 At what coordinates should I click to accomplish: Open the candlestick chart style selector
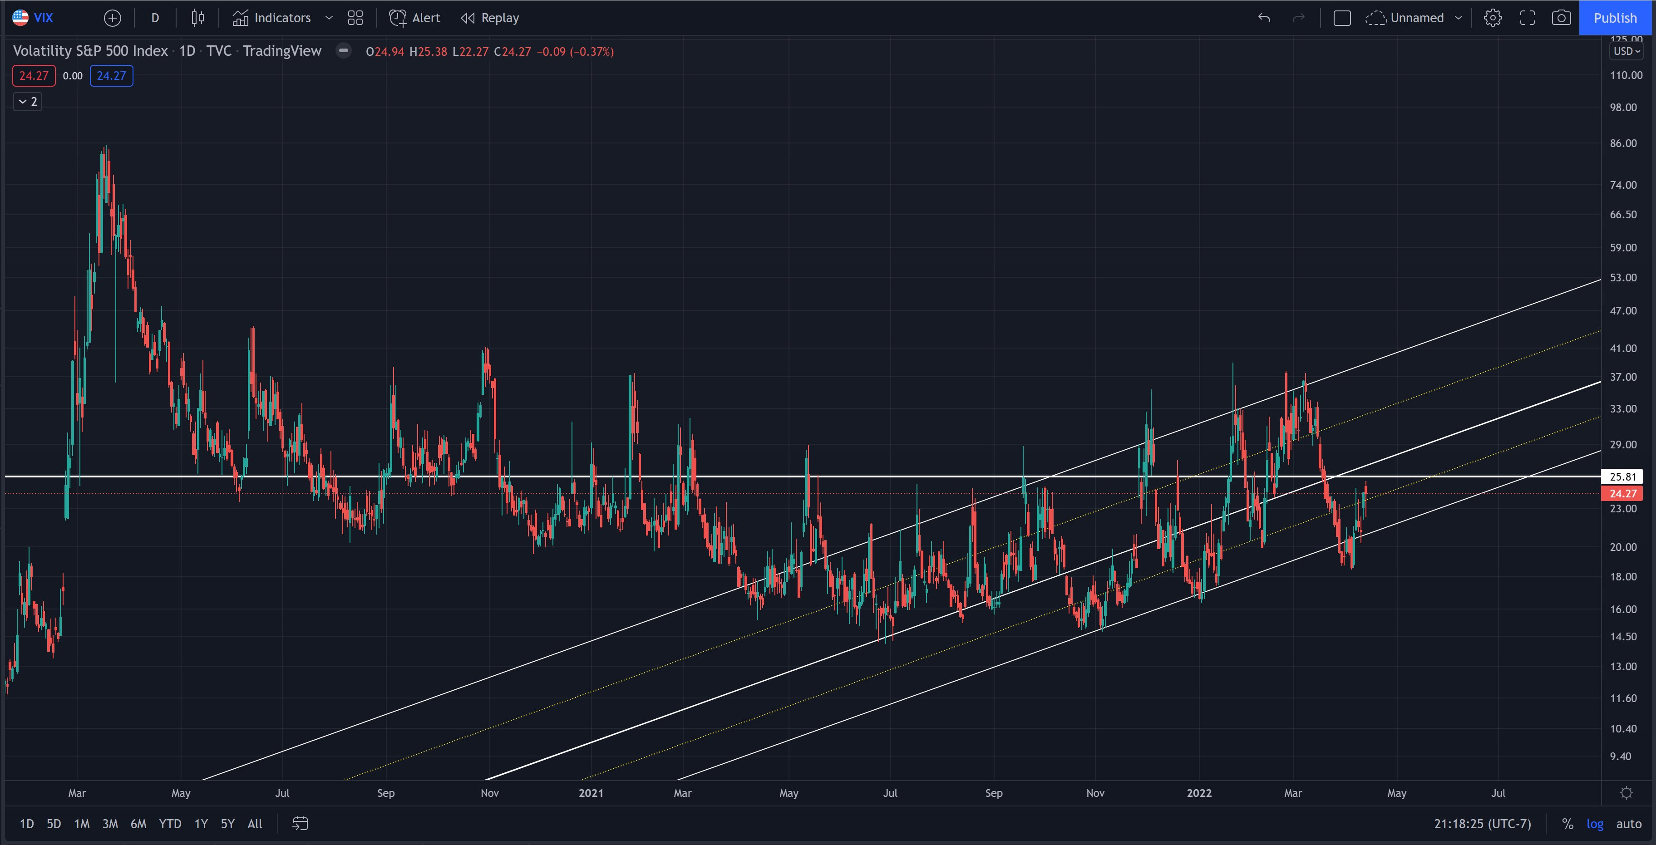coord(197,18)
